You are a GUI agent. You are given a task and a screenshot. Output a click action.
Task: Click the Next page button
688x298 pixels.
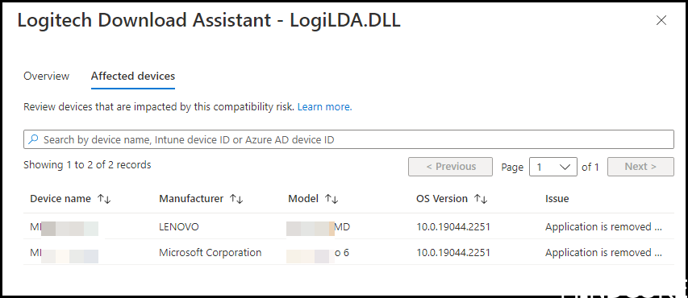pyautogui.click(x=640, y=167)
